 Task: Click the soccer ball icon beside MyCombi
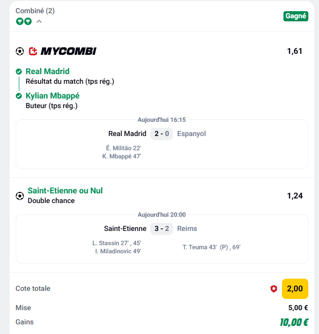click(x=20, y=51)
